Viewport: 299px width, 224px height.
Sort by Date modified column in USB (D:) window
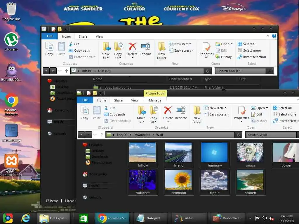(x=180, y=79)
